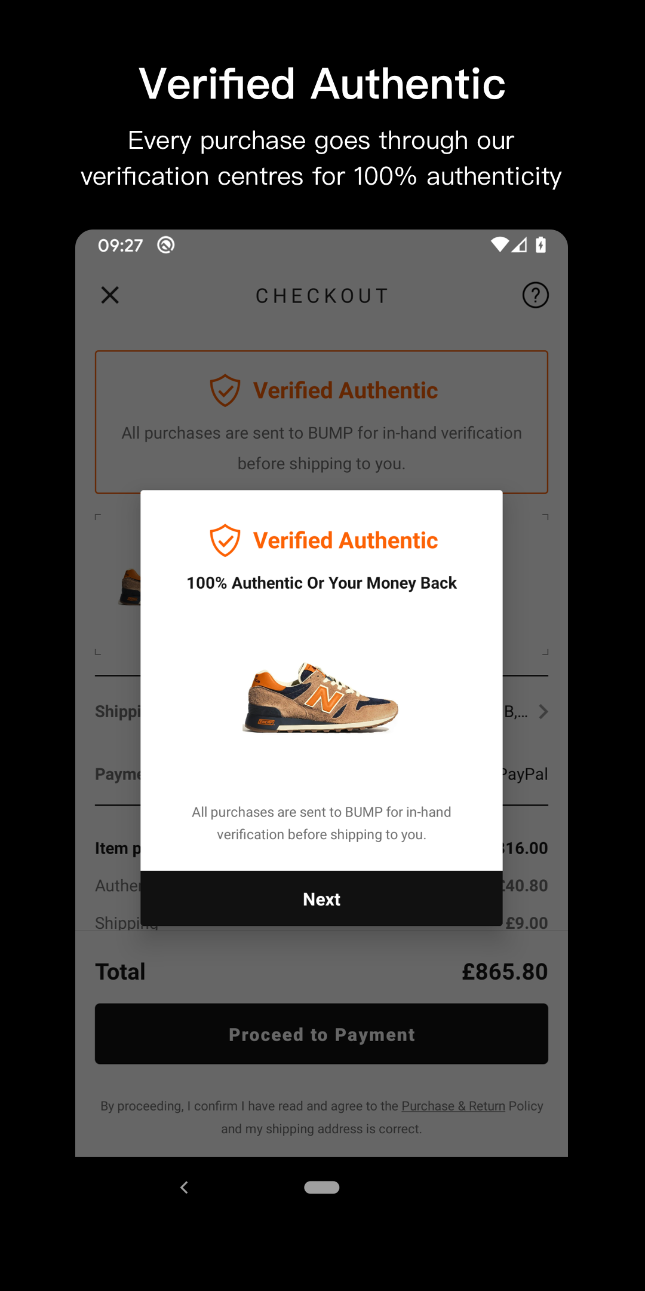Click Proceed to Payment button

tap(321, 1034)
